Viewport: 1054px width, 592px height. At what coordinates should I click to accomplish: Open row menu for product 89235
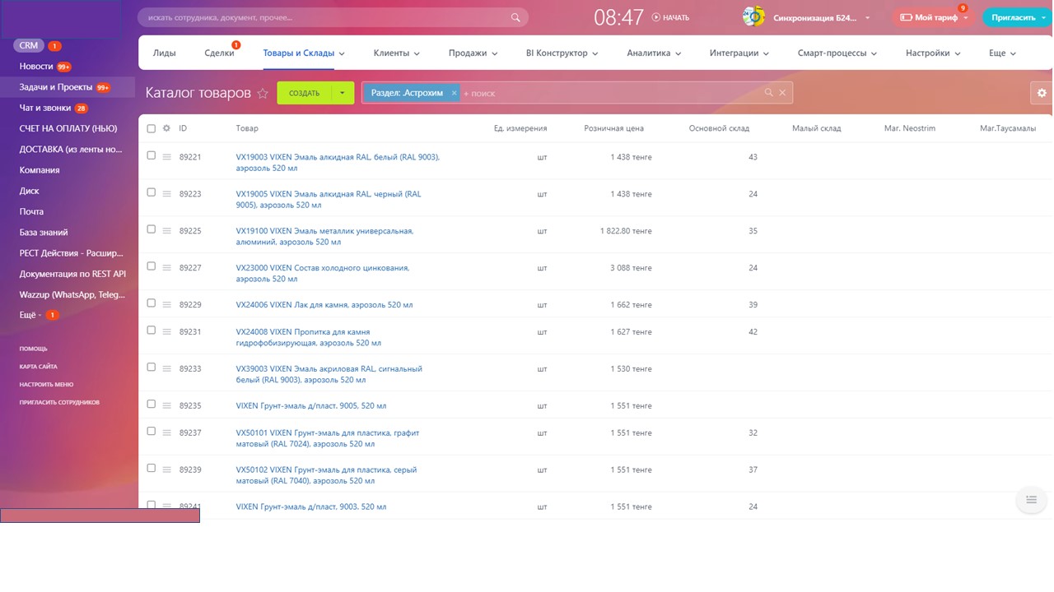pyautogui.click(x=166, y=406)
